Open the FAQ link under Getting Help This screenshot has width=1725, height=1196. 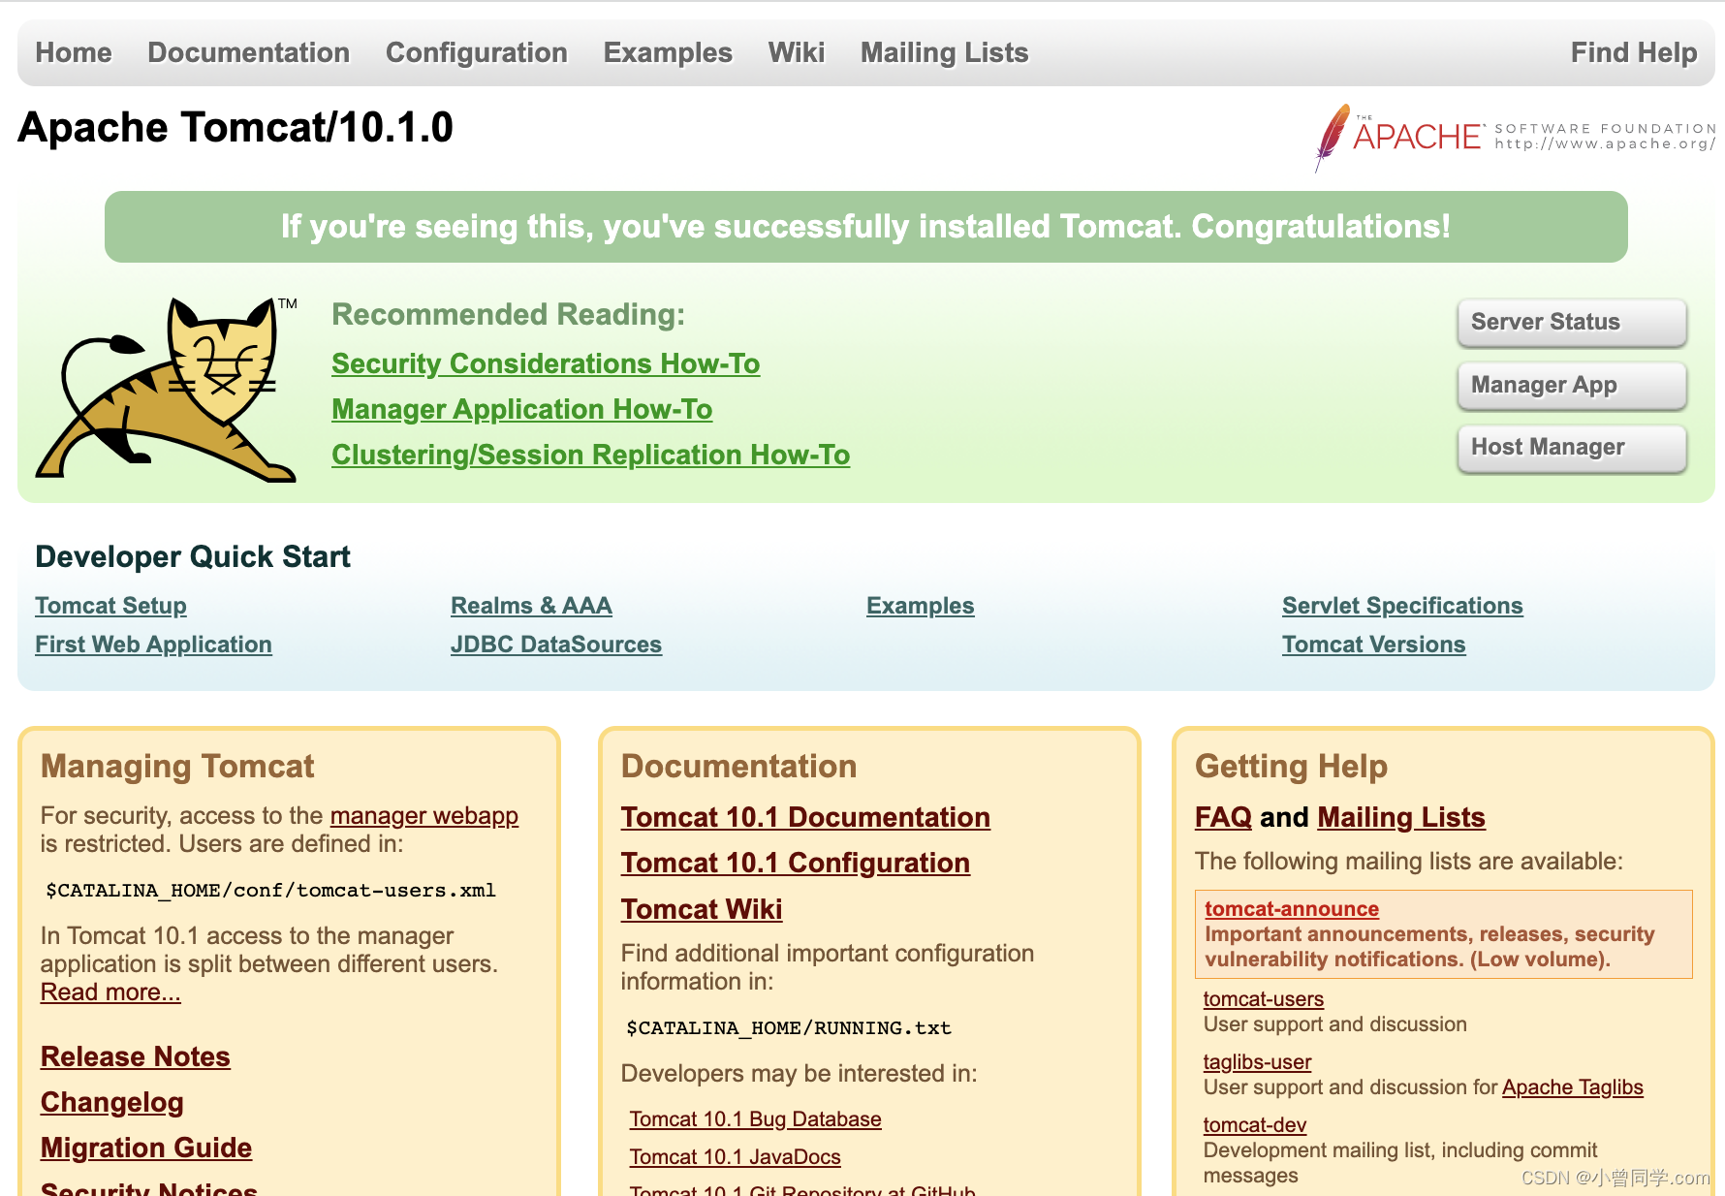[x=1224, y=817]
